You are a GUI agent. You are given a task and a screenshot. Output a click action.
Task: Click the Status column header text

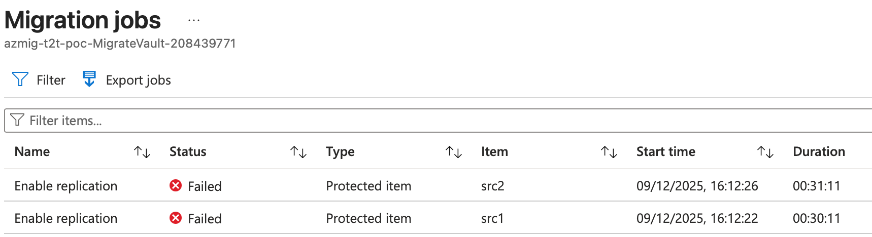click(188, 151)
